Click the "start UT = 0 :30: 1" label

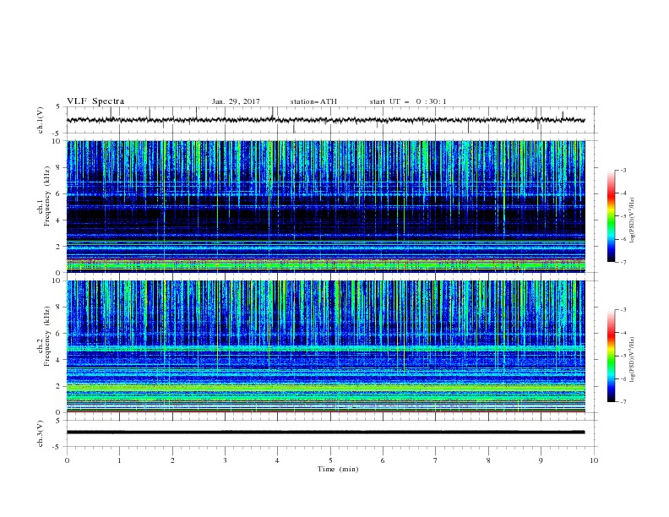[408, 101]
